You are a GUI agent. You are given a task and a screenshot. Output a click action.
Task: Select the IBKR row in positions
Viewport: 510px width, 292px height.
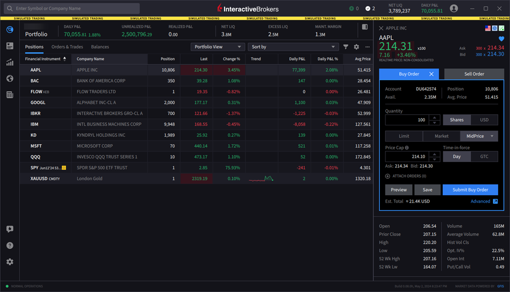(197, 113)
